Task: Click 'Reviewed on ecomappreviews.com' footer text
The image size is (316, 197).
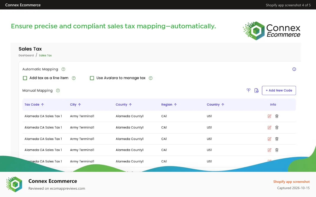Action: tap(57, 188)
